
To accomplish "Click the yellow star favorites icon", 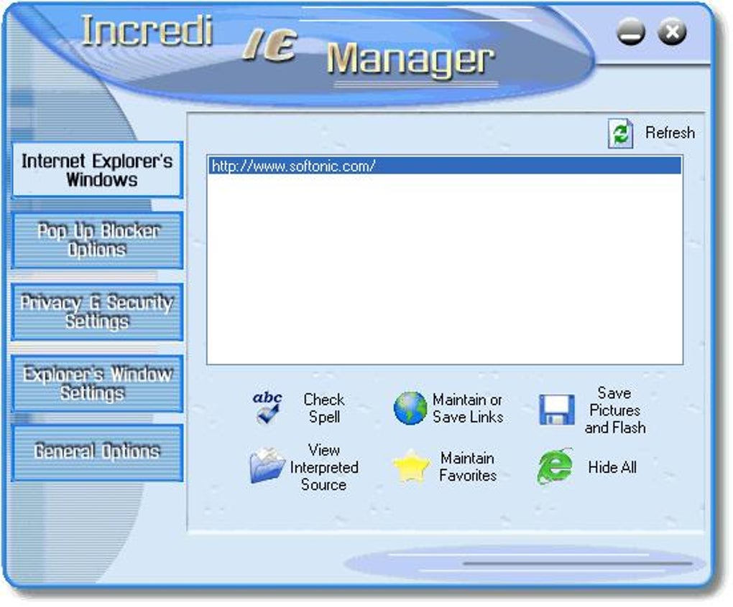I will (x=410, y=466).
